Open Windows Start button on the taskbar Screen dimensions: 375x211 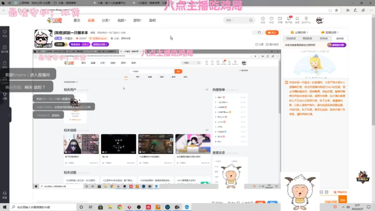tap(5, 207)
